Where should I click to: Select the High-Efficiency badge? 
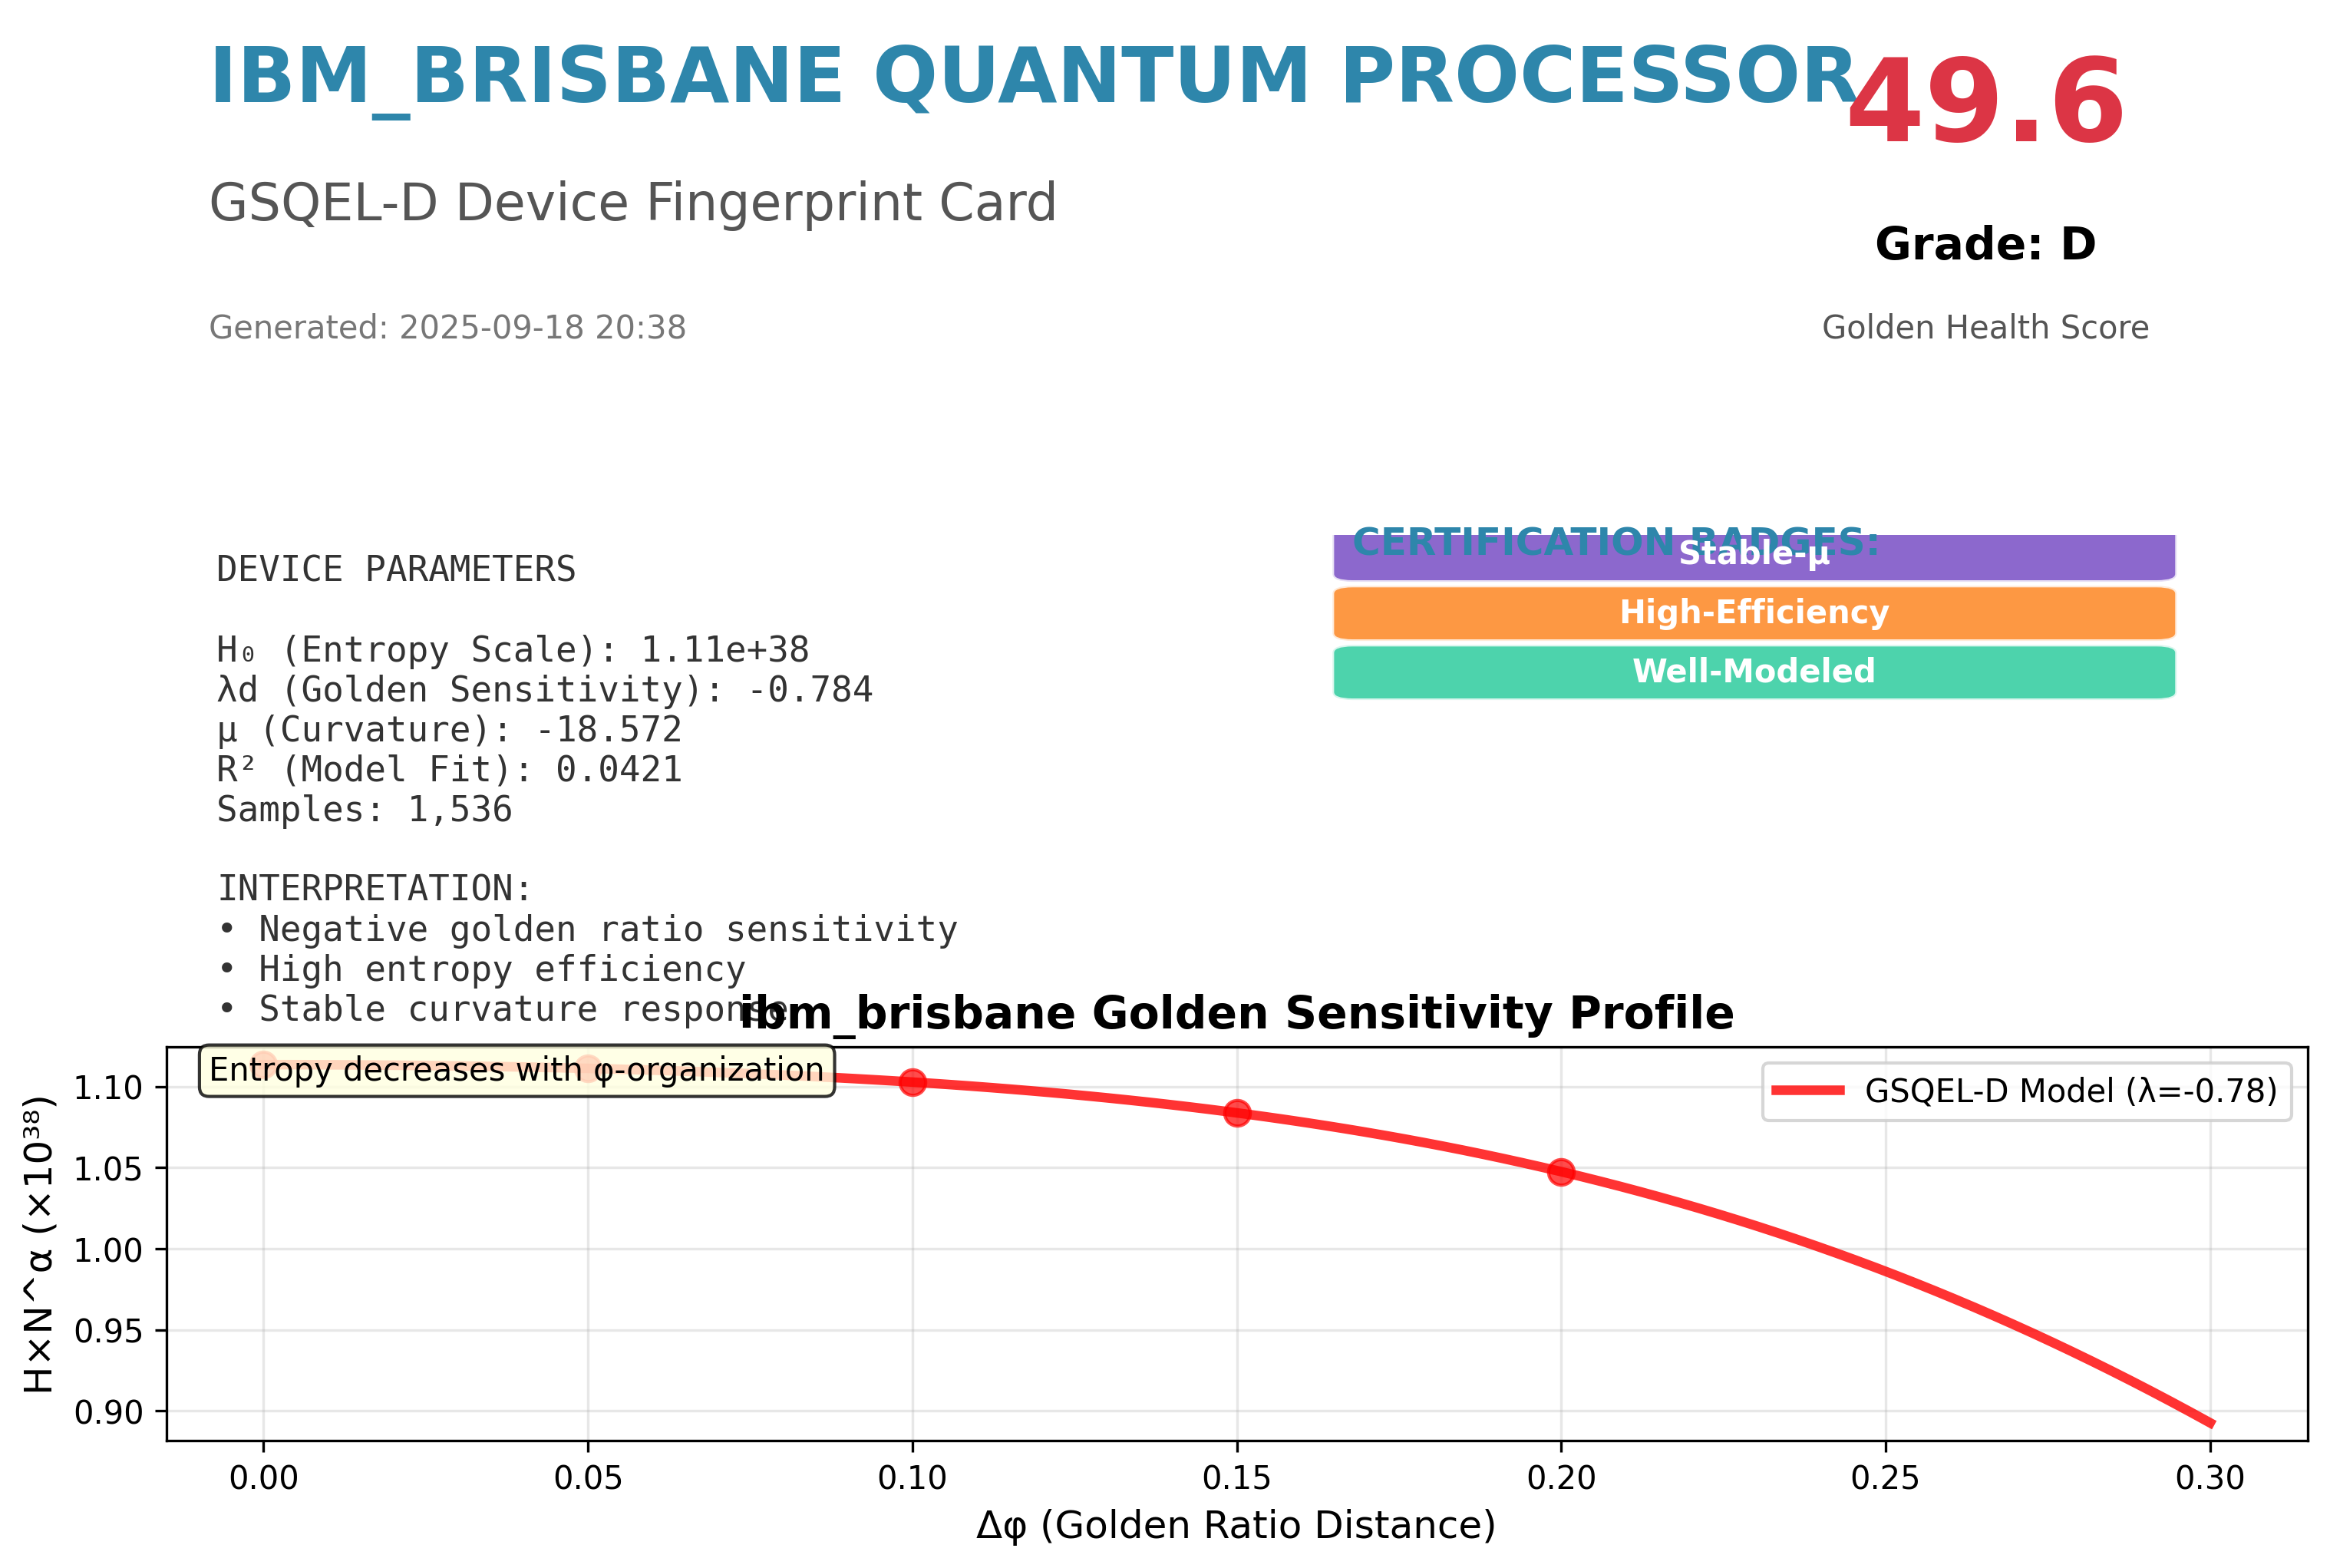tap(1754, 613)
